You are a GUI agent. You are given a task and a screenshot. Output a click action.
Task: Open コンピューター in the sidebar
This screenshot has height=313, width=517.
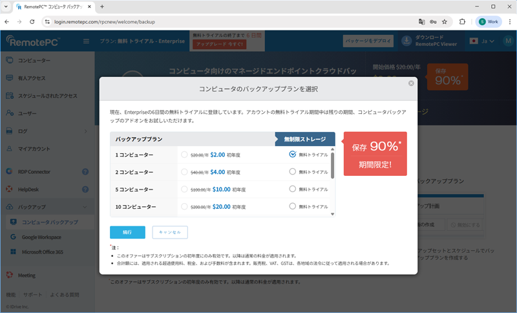(34, 60)
